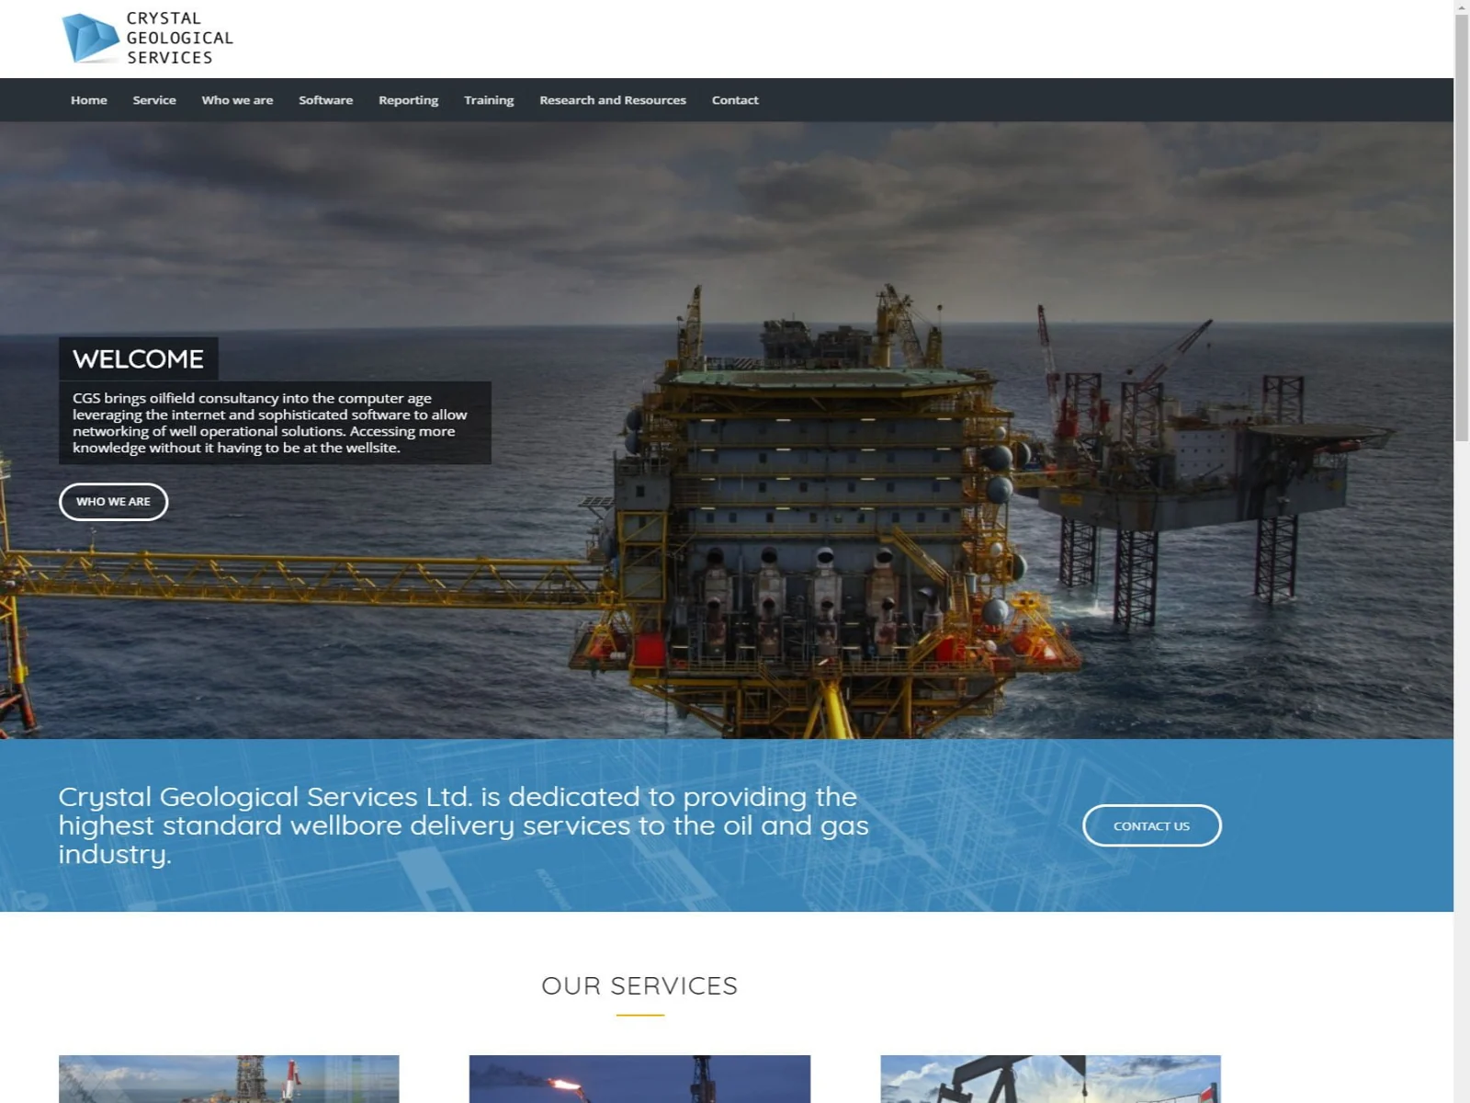
Task: Click the Crystal Geological Services logo
Action: tap(147, 38)
